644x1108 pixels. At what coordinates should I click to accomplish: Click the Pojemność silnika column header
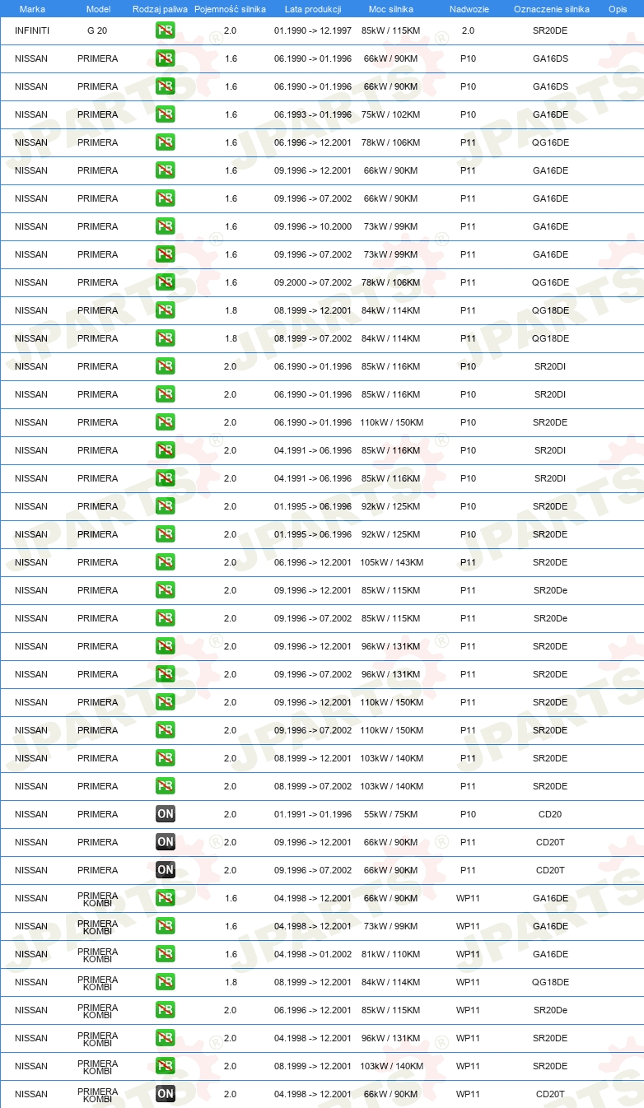(x=230, y=9)
